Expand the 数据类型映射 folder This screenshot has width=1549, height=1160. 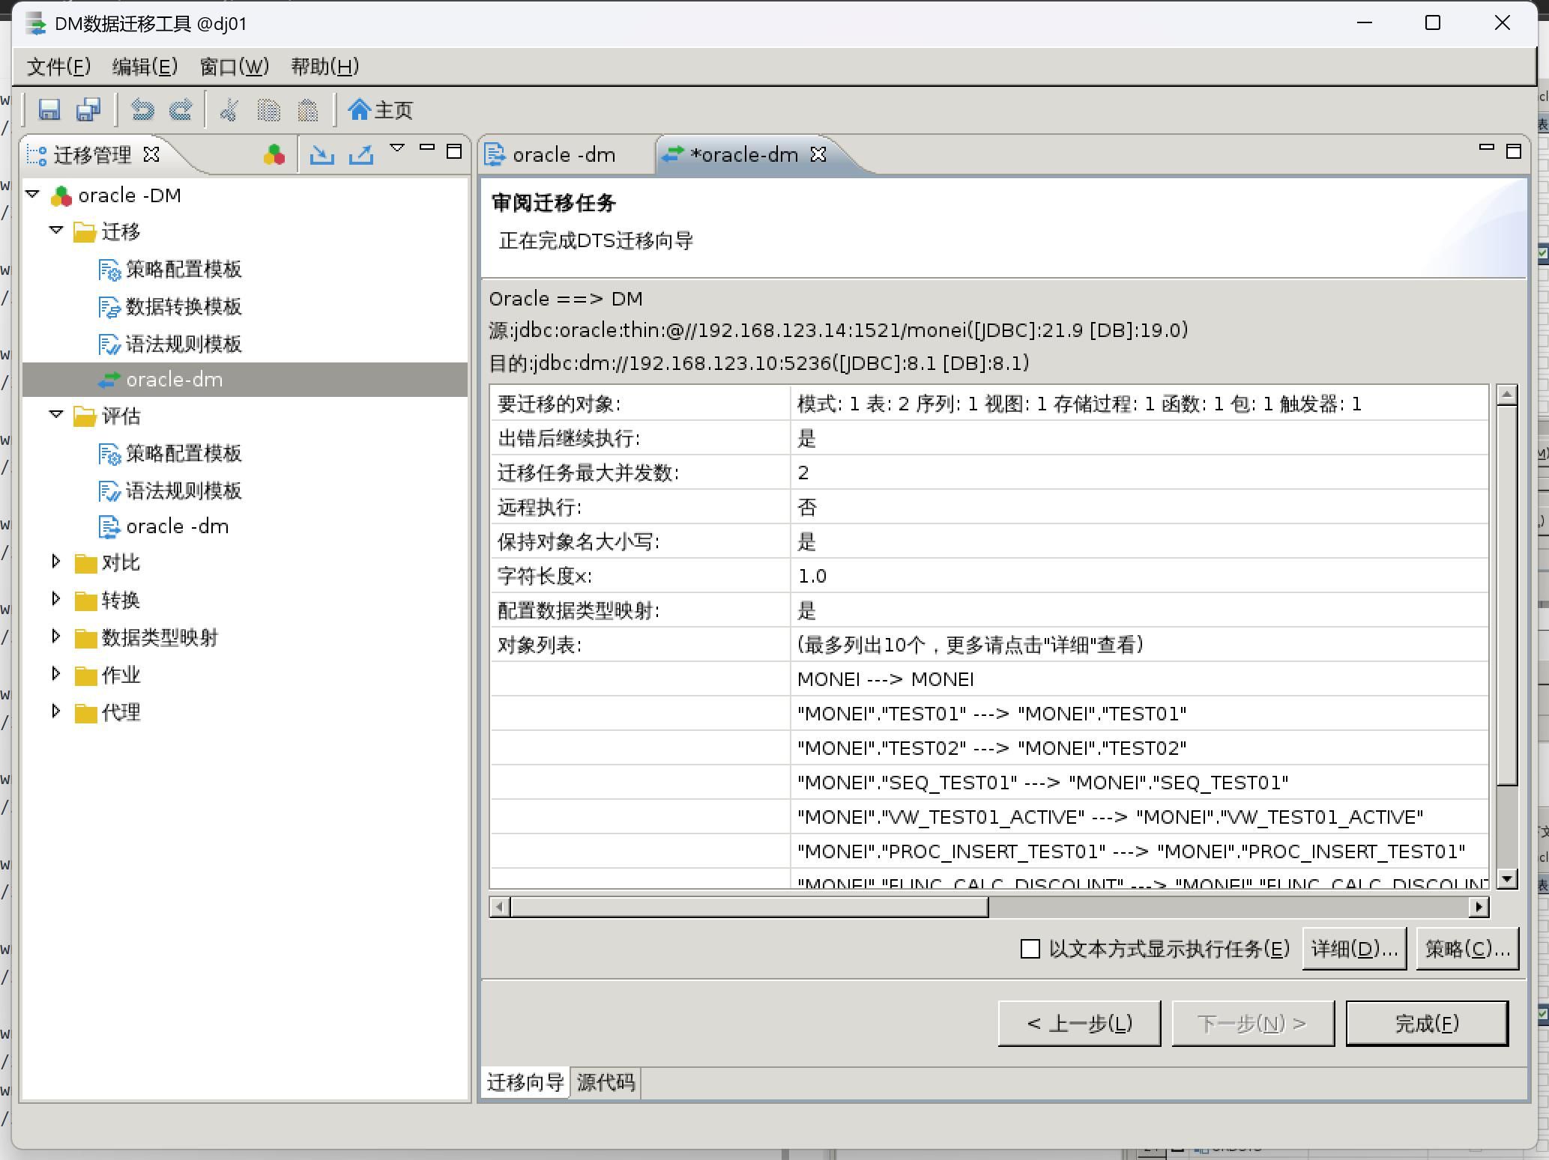(x=56, y=637)
